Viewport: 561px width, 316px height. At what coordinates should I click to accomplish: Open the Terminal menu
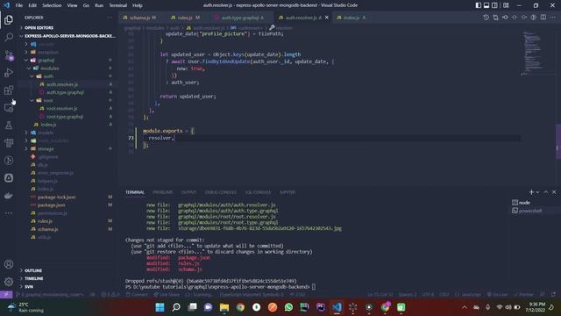coord(117,5)
